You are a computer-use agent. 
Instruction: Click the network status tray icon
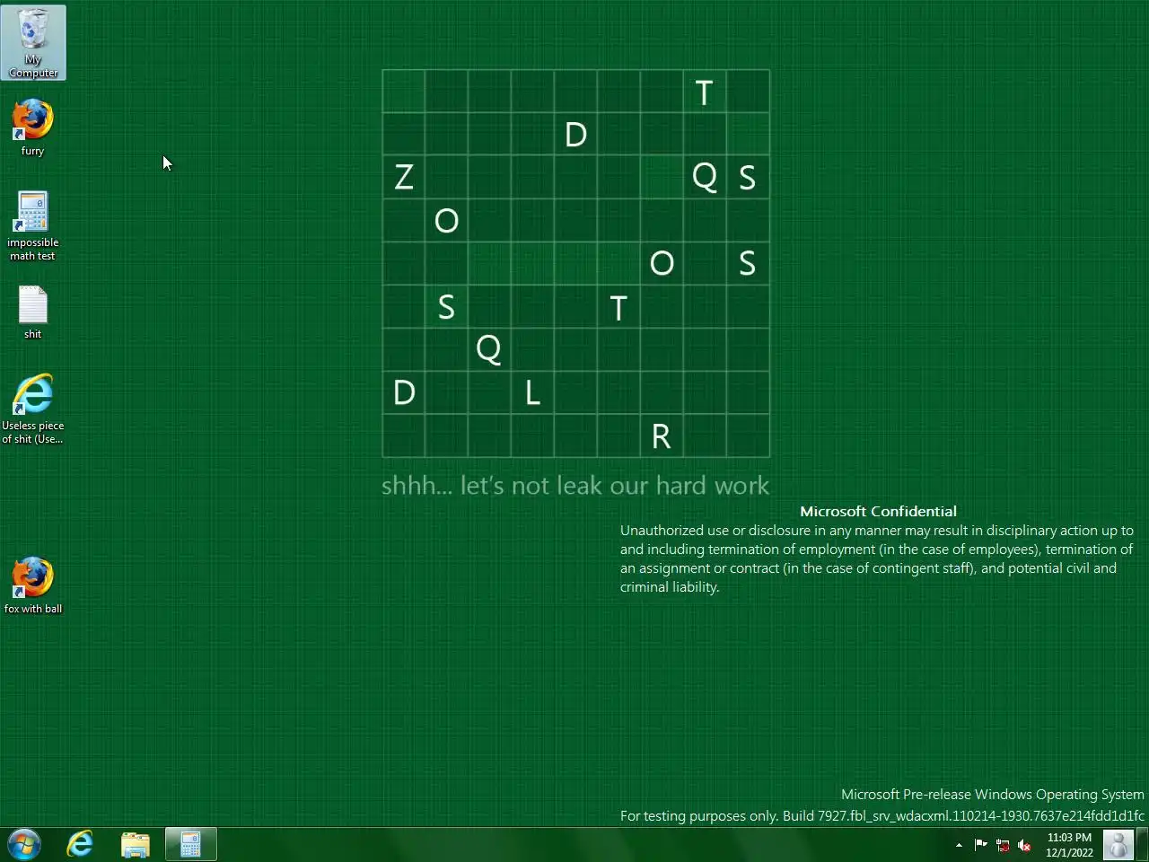coord(1003,845)
